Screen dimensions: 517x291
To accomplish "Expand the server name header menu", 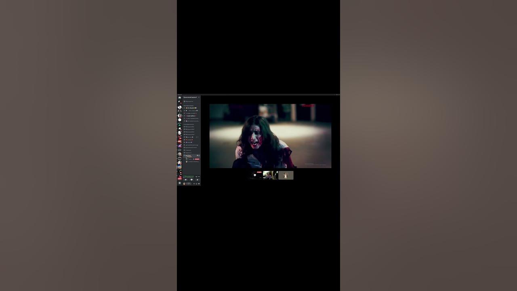I will coord(192,97).
